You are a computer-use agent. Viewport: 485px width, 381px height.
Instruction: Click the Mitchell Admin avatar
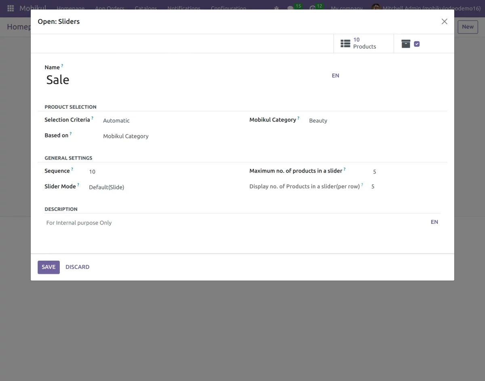(x=376, y=8)
